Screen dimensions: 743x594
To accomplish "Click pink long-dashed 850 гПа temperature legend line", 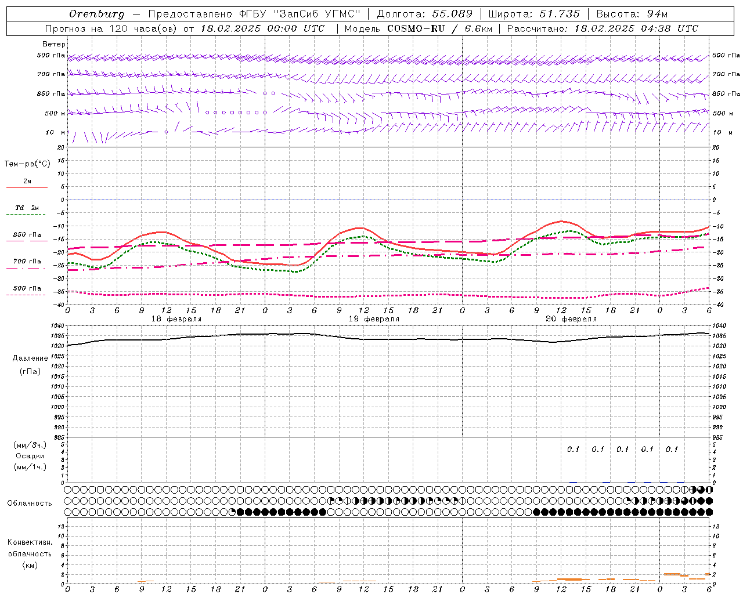I will pyautogui.click(x=26, y=241).
